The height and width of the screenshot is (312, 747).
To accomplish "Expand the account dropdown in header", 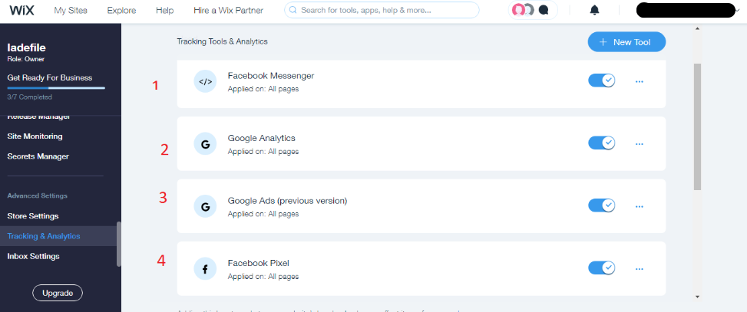I will tap(735, 11).
